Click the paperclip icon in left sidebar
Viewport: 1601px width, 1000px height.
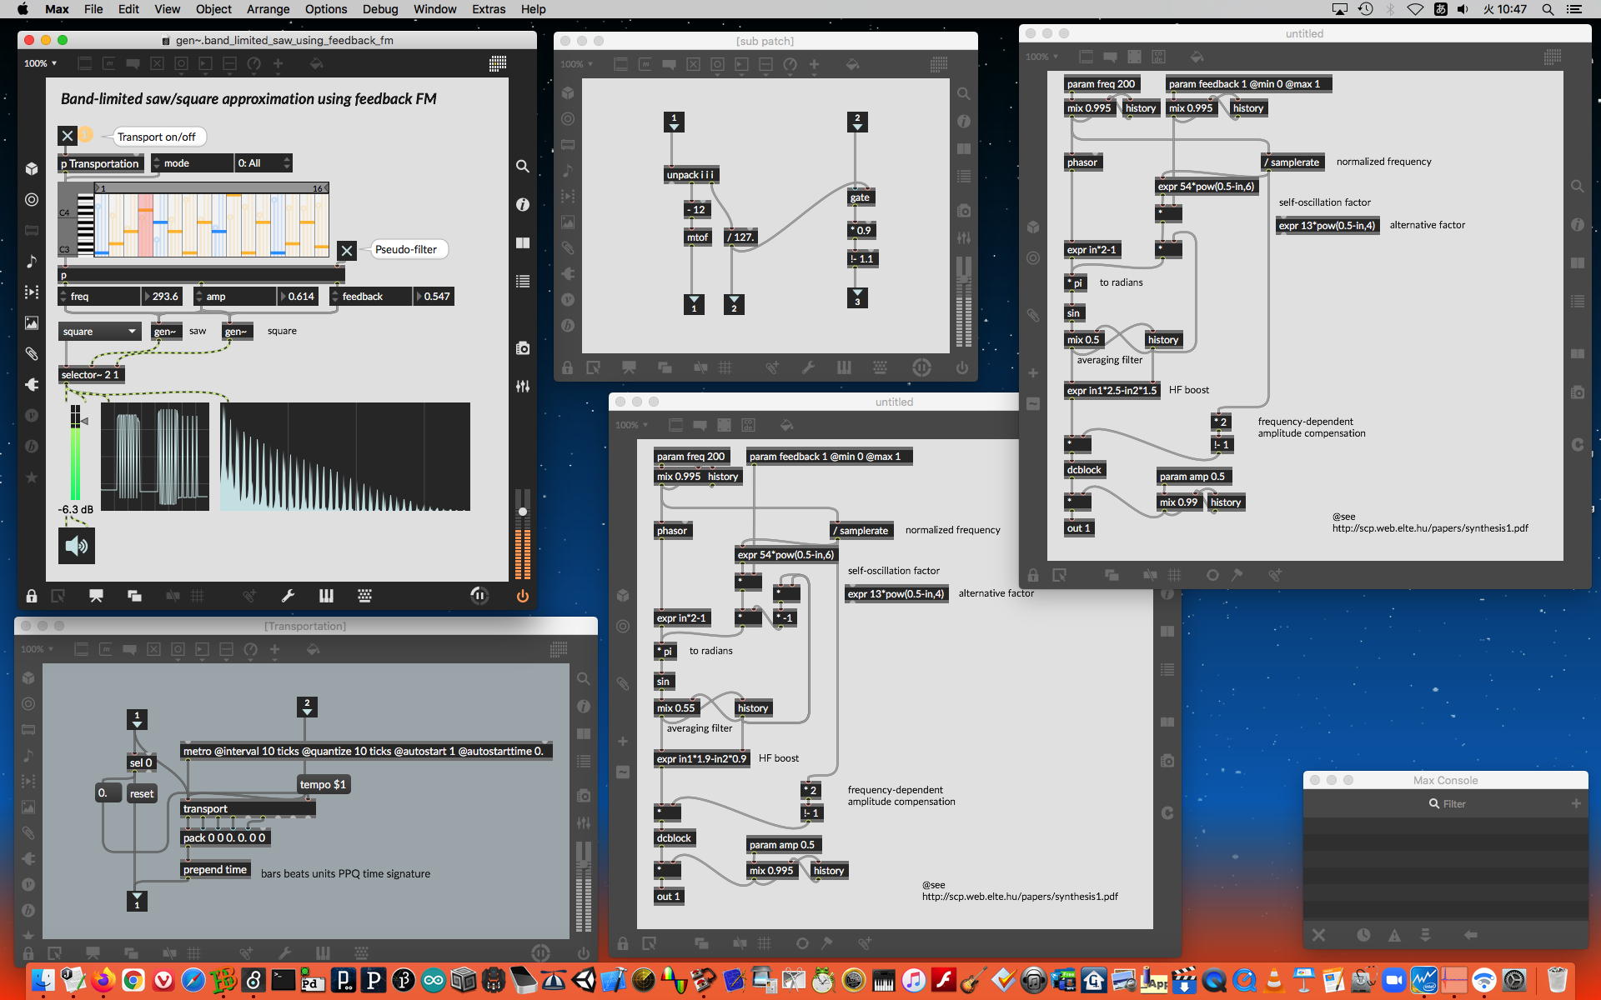(x=32, y=354)
